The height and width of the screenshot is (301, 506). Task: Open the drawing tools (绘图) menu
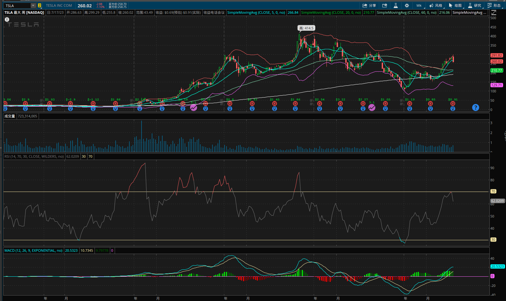tap(455, 5)
